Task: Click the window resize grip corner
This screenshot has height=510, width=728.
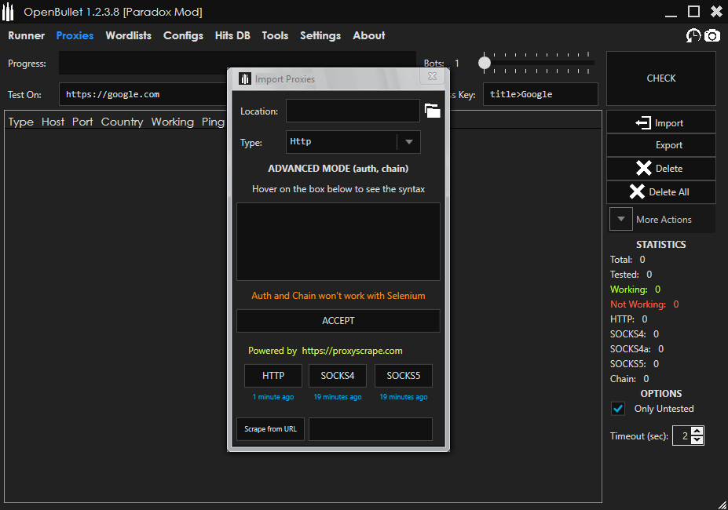Action: [x=723, y=505]
